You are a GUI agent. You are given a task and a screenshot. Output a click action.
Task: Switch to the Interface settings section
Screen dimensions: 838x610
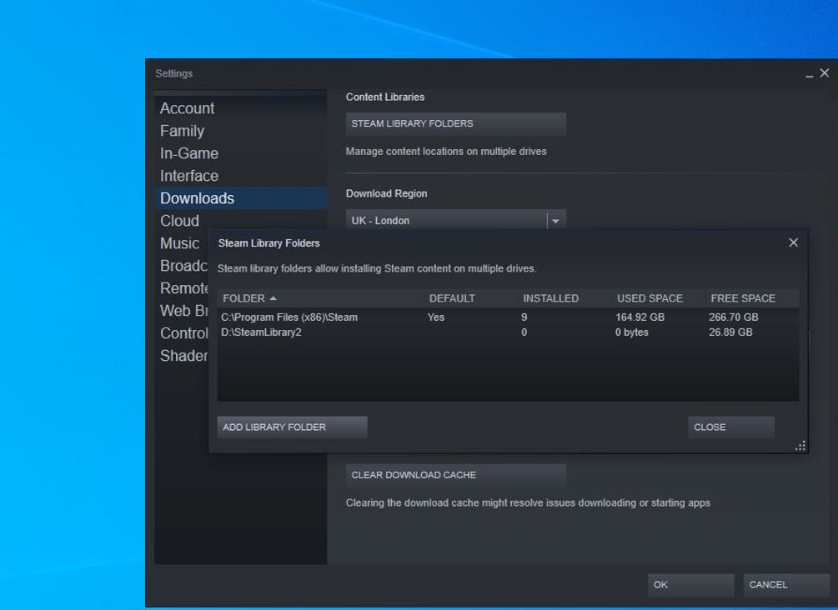[189, 176]
